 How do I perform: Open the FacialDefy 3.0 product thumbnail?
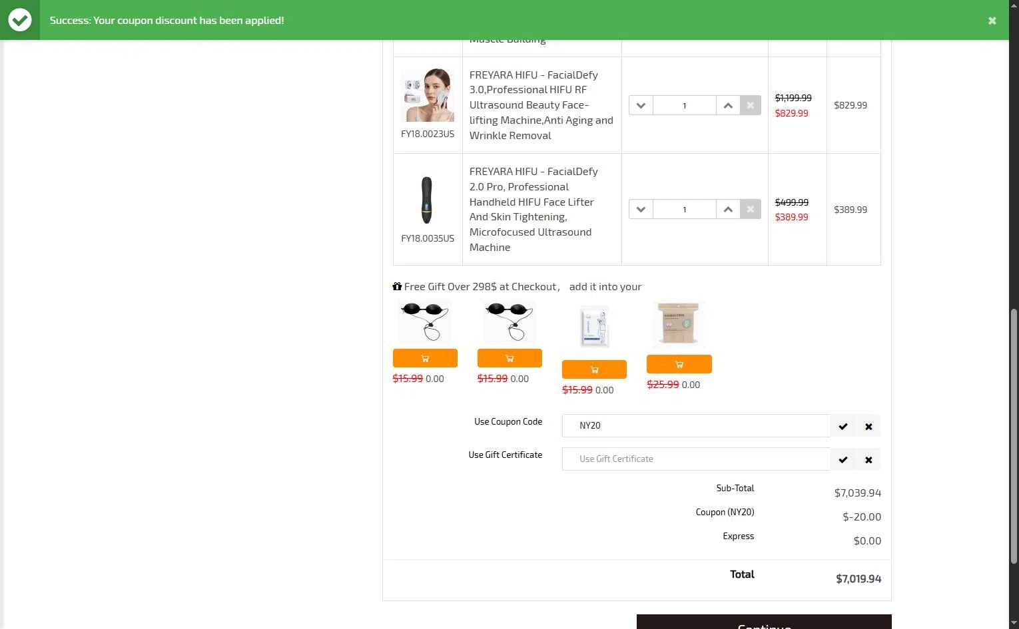point(428,95)
